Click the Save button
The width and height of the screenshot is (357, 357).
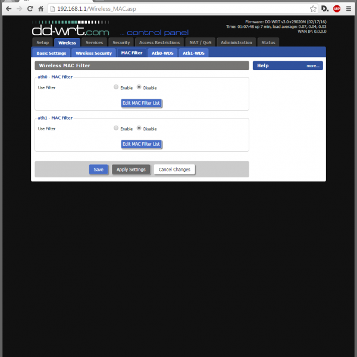98,170
